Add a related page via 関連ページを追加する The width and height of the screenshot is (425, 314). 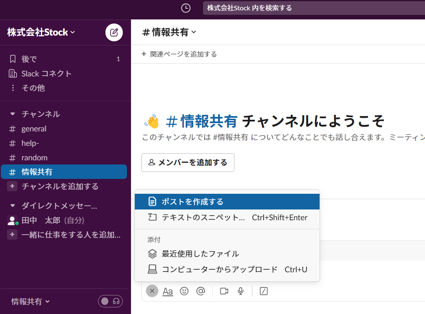click(179, 54)
